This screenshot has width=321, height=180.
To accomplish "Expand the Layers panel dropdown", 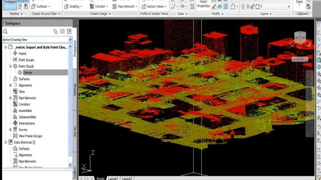I will pos(266,13).
